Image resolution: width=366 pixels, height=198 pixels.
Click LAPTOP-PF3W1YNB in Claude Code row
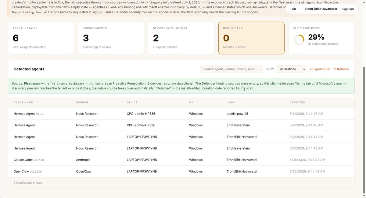[x=142, y=160]
